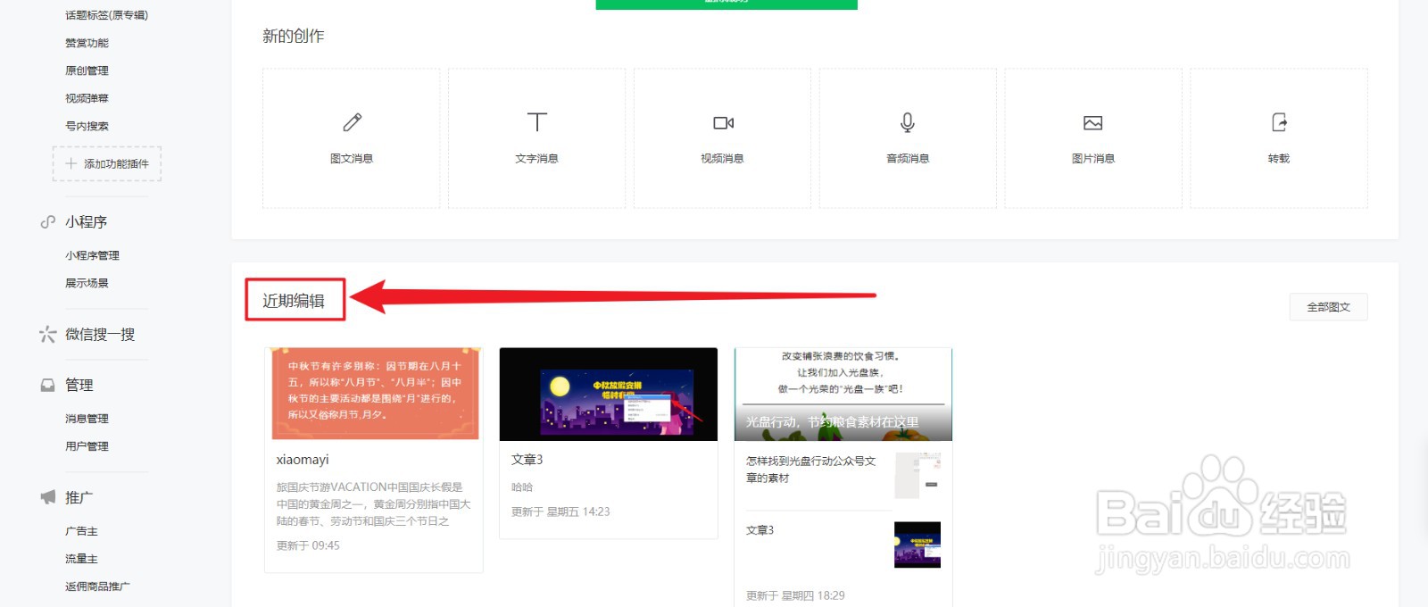Click the 管理 section header
Viewport: 1428px width, 607px height.
coord(79,385)
